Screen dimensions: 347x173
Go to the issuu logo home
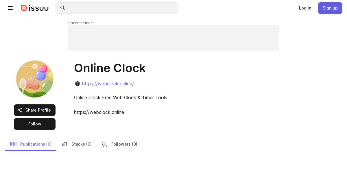point(35,8)
